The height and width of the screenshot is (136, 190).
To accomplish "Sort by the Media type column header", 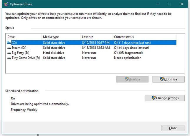I will pyautogui.click(x=61, y=37).
